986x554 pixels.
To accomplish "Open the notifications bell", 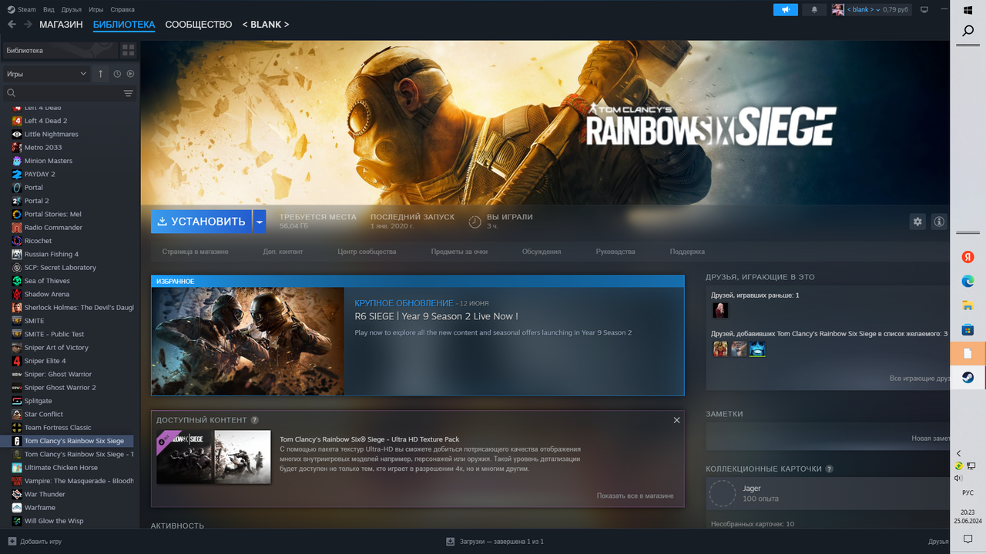I will point(814,10).
